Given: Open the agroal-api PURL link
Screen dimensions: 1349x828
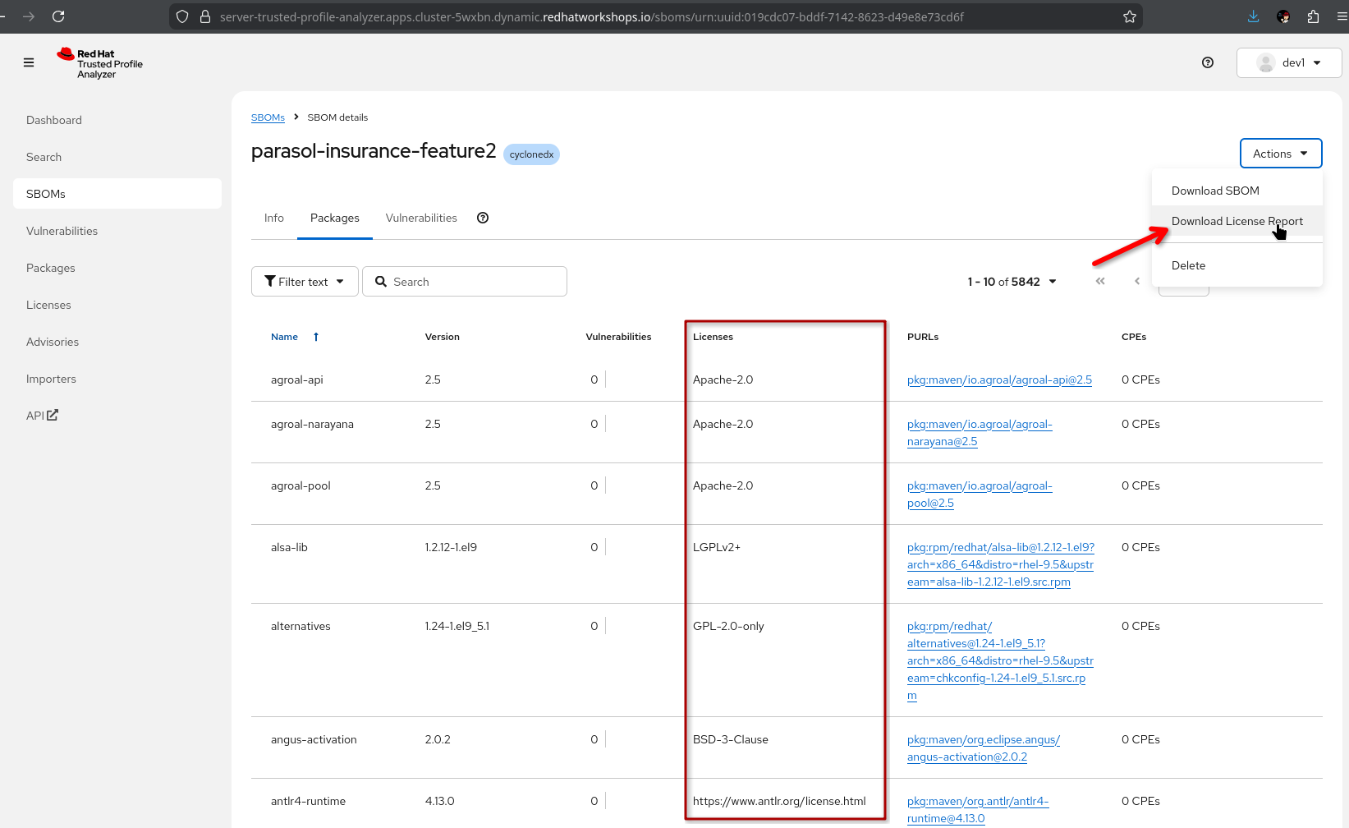Looking at the screenshot, I should pos(999,379).
